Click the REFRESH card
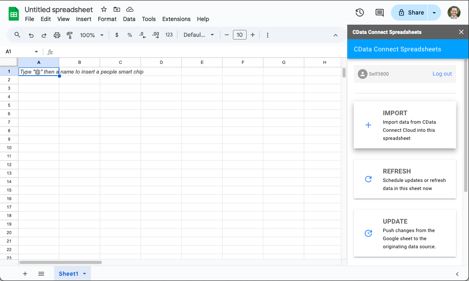 [405, 179]
